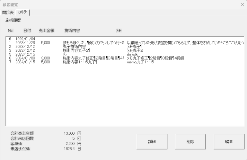The width and height of the screenshot is (247, 160).
Task: Click the memo text あrふぁ
Action: (132, 54)
